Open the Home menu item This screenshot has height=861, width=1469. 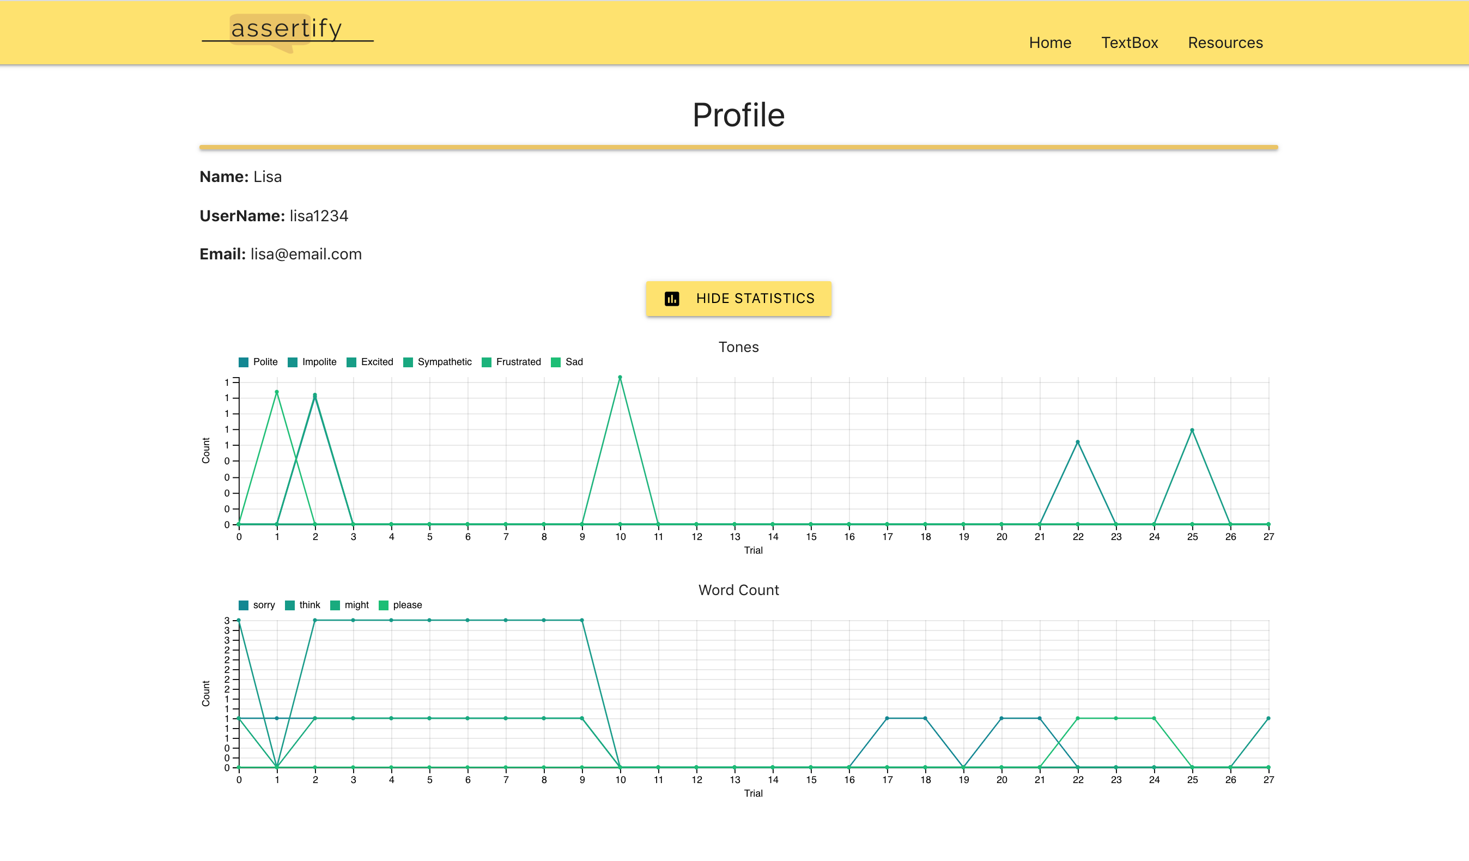click(x=1049, y=43)
